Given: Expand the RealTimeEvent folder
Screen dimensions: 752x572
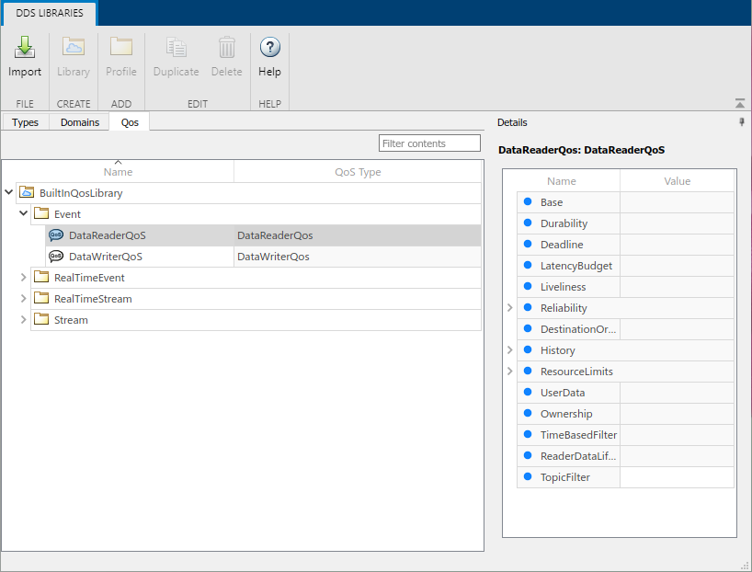Looking at the screenshot, I should coord(23,278).
